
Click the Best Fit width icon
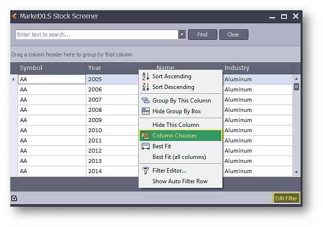[x=146, y=146]
